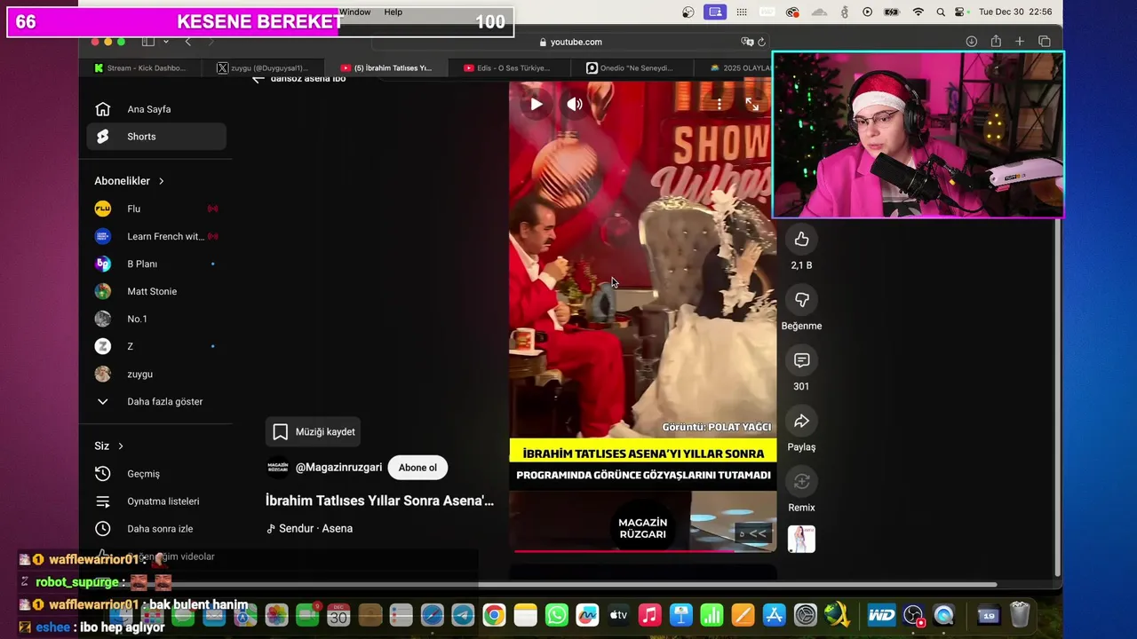Open the Remix option
This screenshot has height=639, width=1137.
click(x=801, y=481)
